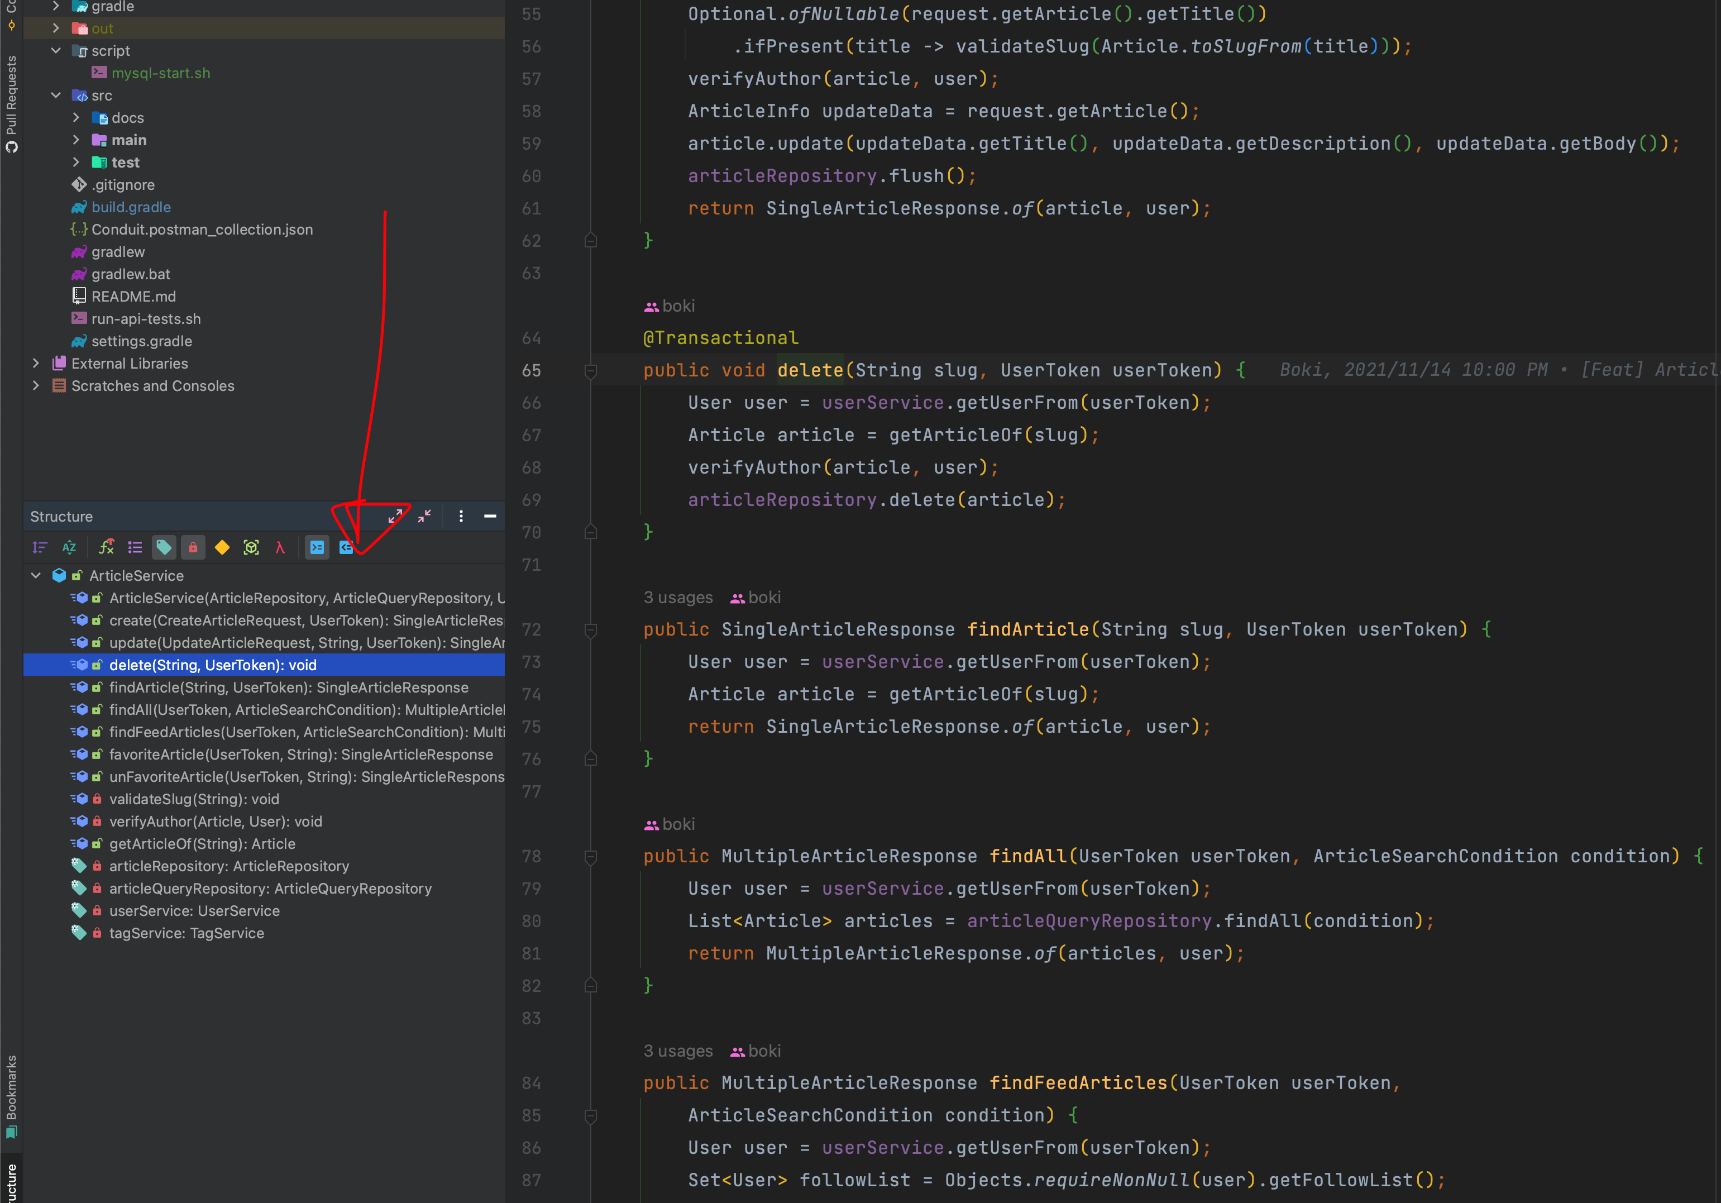The height and width of the screenshot is (1203, 1721).
Task: Sort Structure members alphabetically
Action: pyautogui.click(x=69, y=548)
